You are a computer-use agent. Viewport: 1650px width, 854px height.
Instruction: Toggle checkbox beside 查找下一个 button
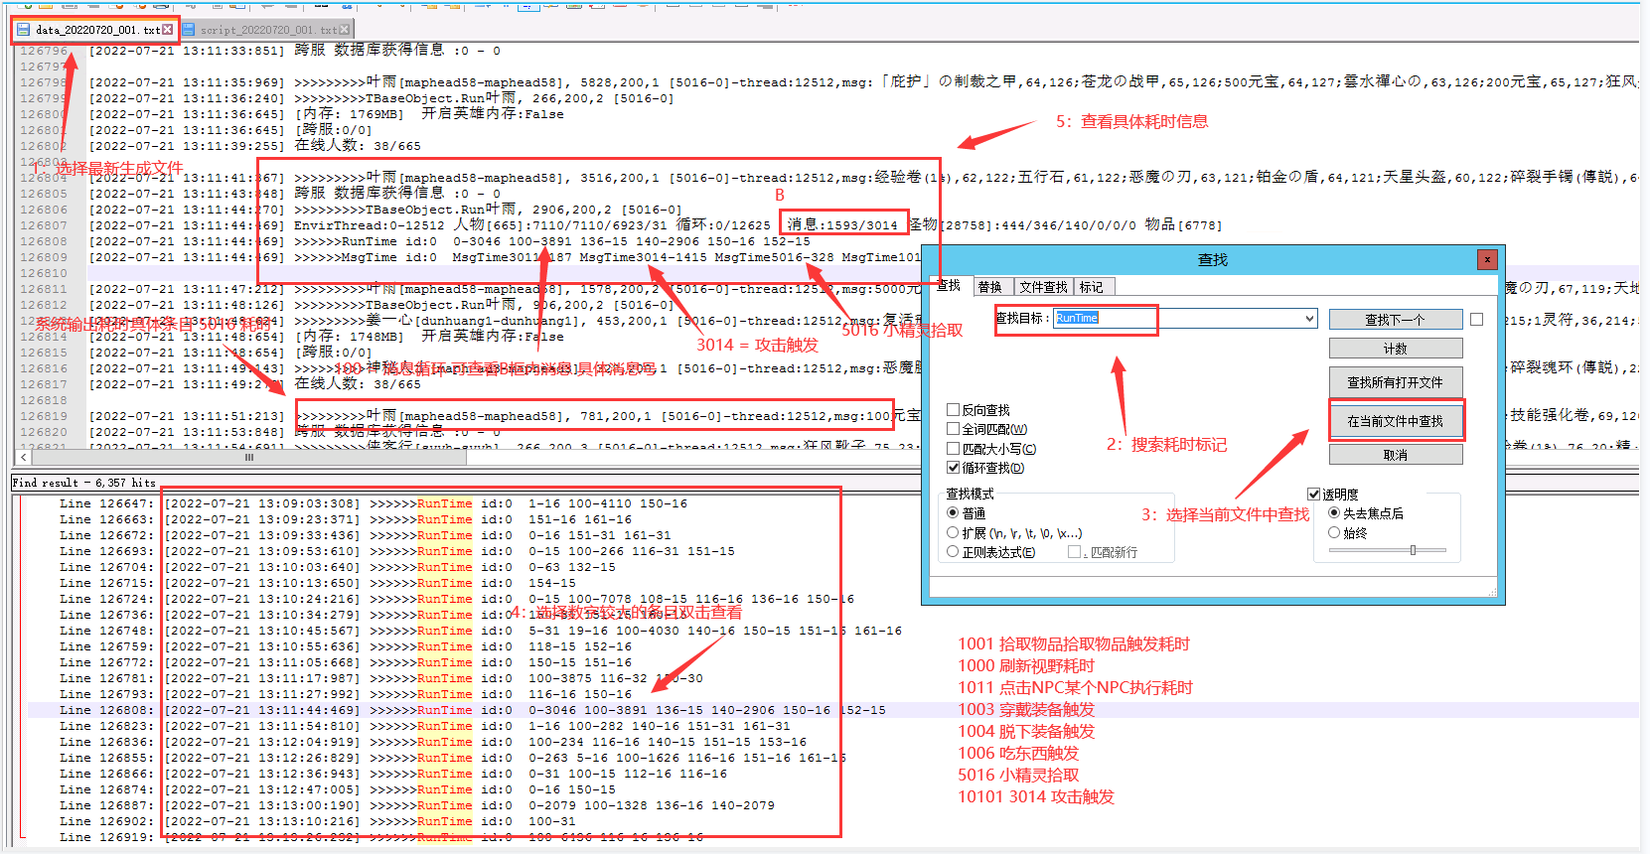pyautogui.click(x=1477, y=319)
